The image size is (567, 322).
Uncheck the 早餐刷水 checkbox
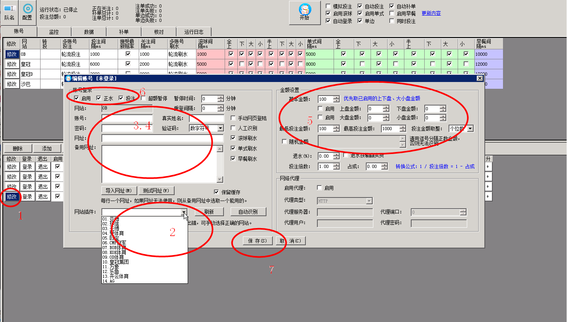pos(233,159)
